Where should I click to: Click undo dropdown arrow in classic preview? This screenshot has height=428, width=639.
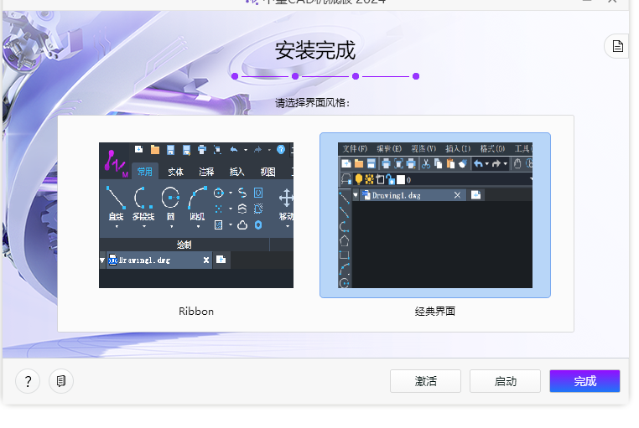[x=487, y=164]
